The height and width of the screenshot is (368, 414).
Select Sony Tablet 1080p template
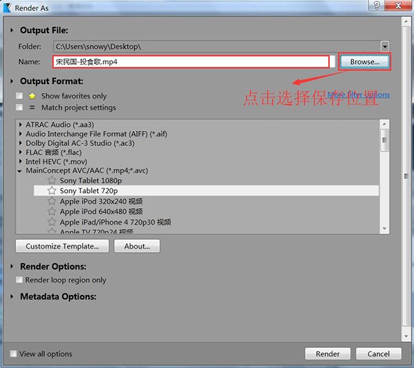coord(90,181)
